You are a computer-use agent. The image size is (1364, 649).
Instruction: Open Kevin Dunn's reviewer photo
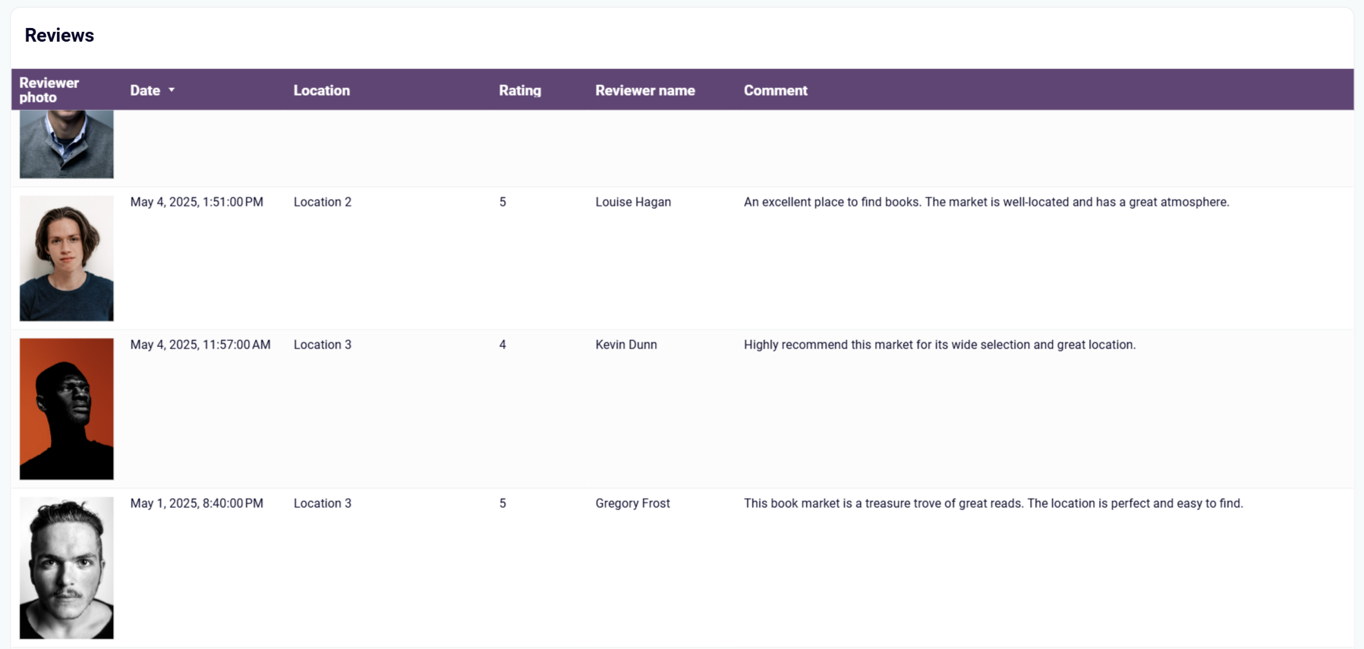coord(67,409)
